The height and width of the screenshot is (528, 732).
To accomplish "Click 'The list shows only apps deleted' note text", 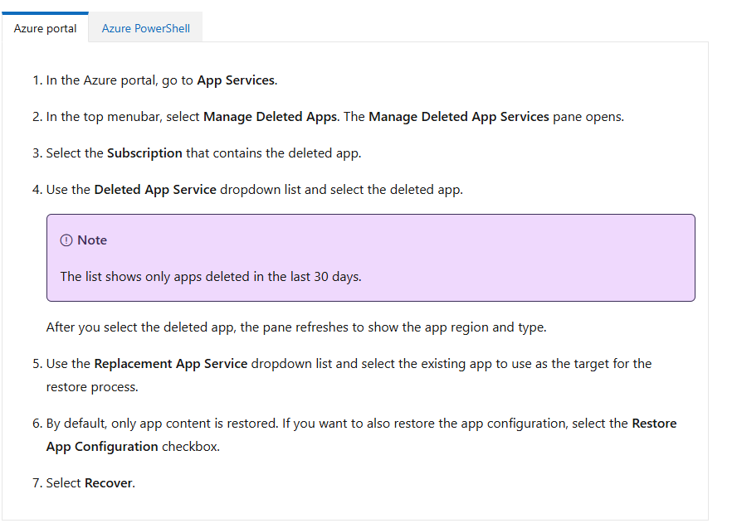I will 211,277.
